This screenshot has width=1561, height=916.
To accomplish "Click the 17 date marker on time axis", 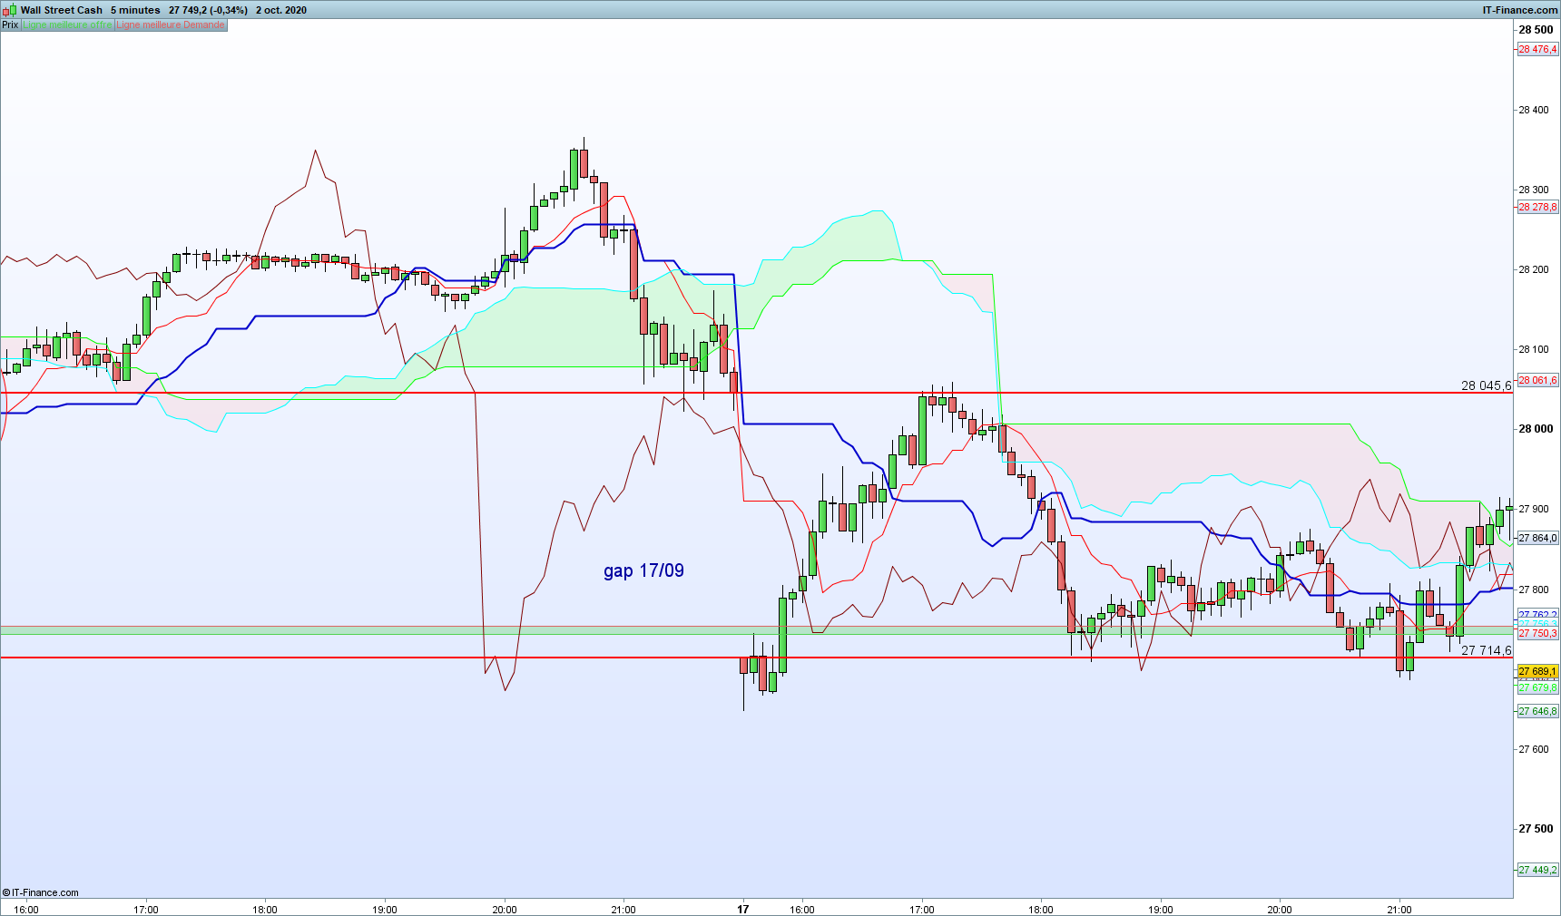I will tap(742, 909).
